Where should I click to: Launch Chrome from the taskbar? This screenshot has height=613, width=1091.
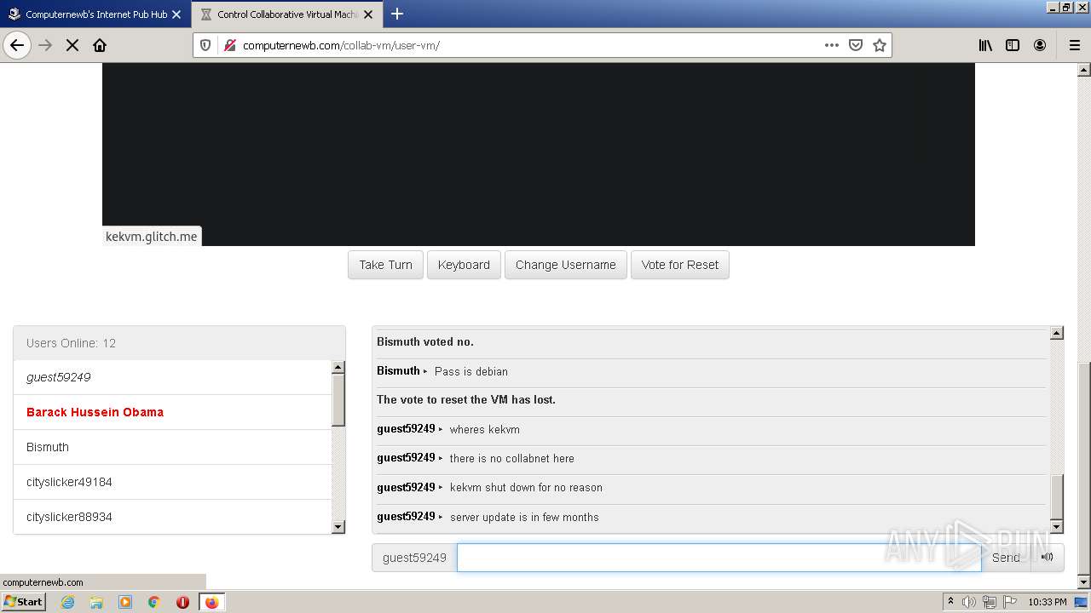click(x=154, y=602)
